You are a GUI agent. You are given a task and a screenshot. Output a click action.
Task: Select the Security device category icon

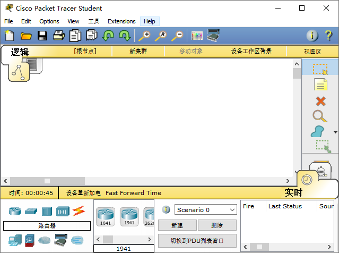point(30,240)
